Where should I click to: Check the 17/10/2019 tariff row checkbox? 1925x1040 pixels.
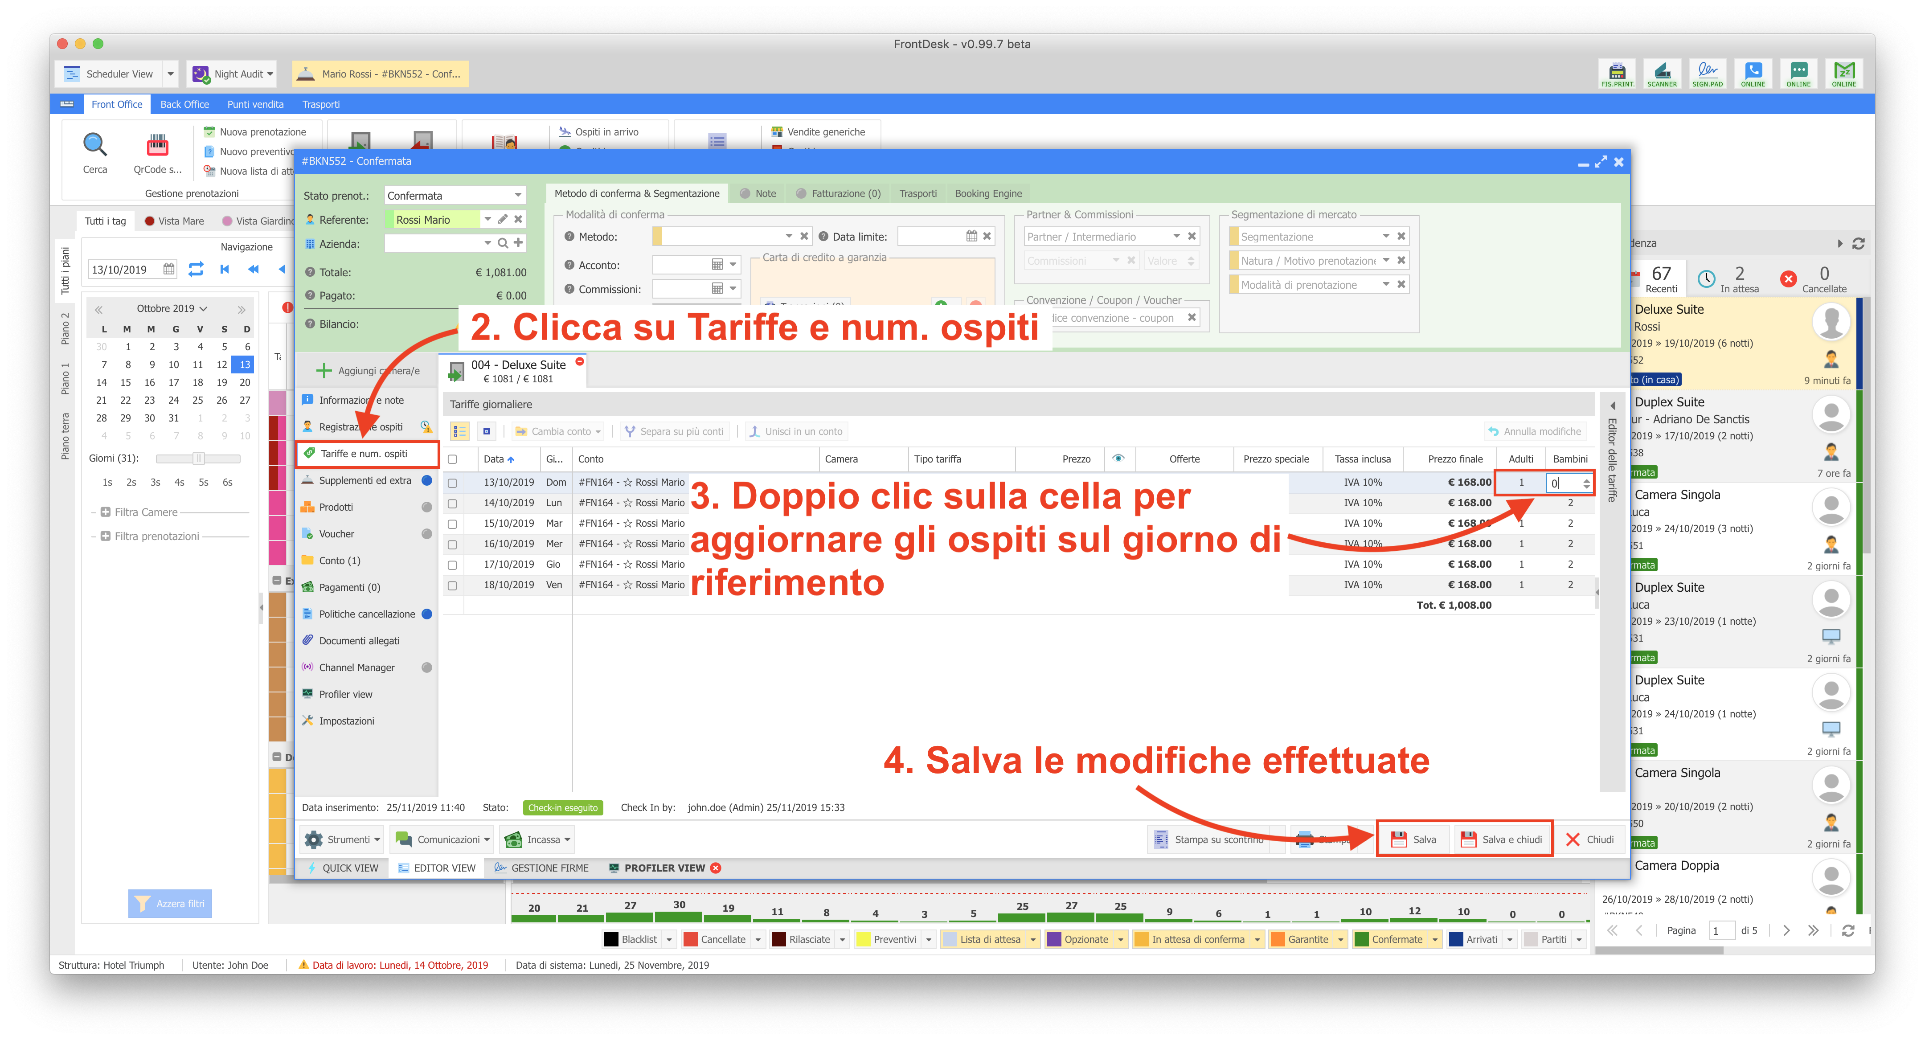(x=452, y=565)
